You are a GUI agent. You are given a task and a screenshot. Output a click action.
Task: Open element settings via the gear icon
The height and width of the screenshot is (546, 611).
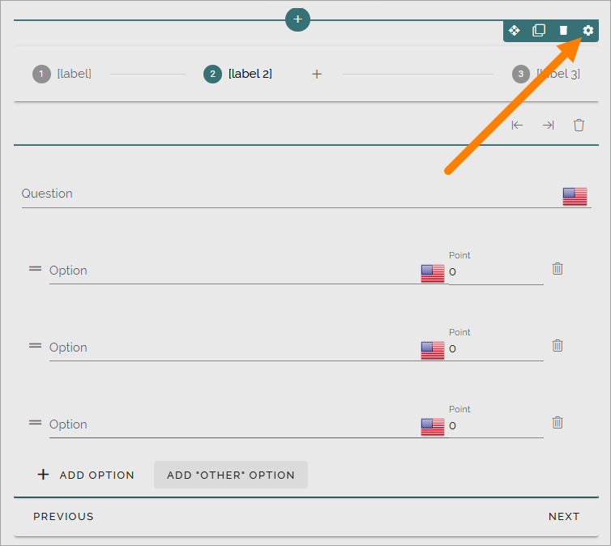coord(588,30)
